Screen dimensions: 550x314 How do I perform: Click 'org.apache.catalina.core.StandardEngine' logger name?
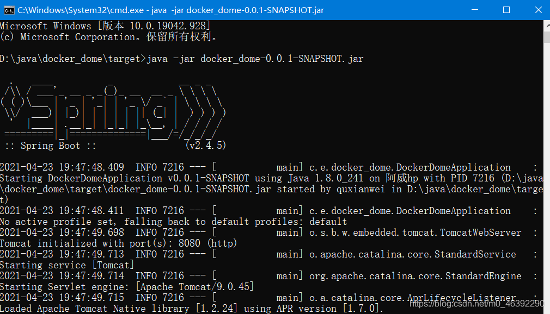tap(415, 276)
